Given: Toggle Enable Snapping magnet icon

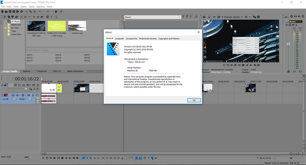Looking at the screenshot, I should (137, 158).
